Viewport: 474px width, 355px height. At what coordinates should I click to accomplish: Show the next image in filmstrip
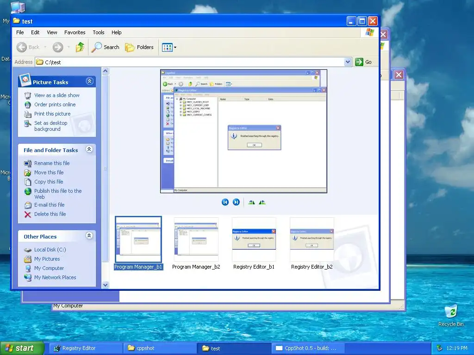236,202
